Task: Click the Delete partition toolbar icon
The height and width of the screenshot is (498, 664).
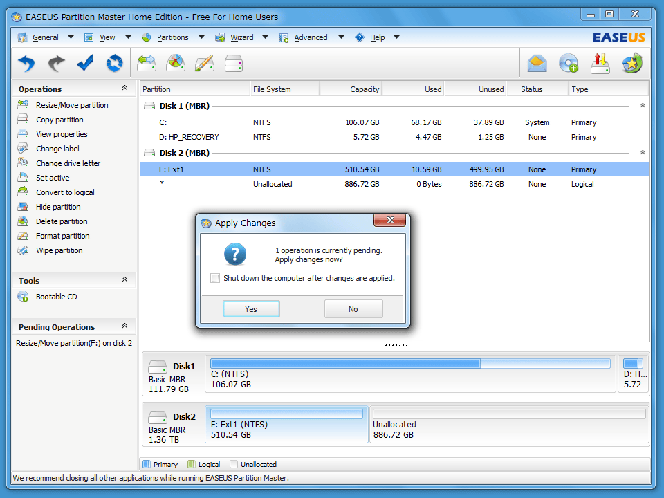Action: click(x=175, y=64)
